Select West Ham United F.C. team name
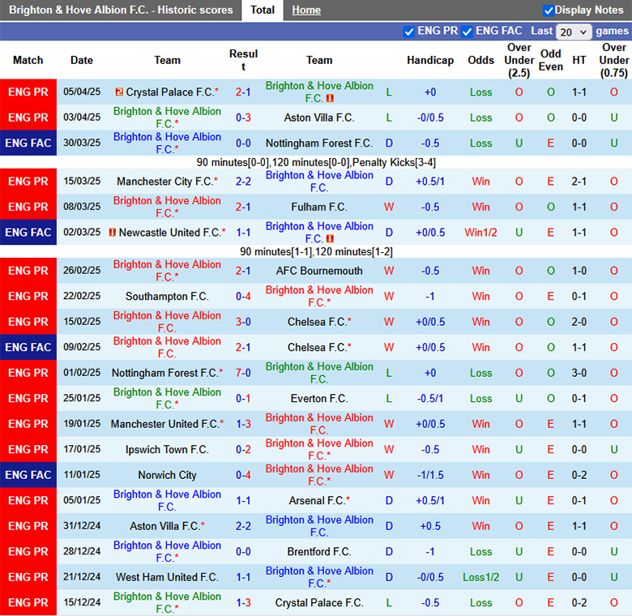 click(x=167, y=577)
